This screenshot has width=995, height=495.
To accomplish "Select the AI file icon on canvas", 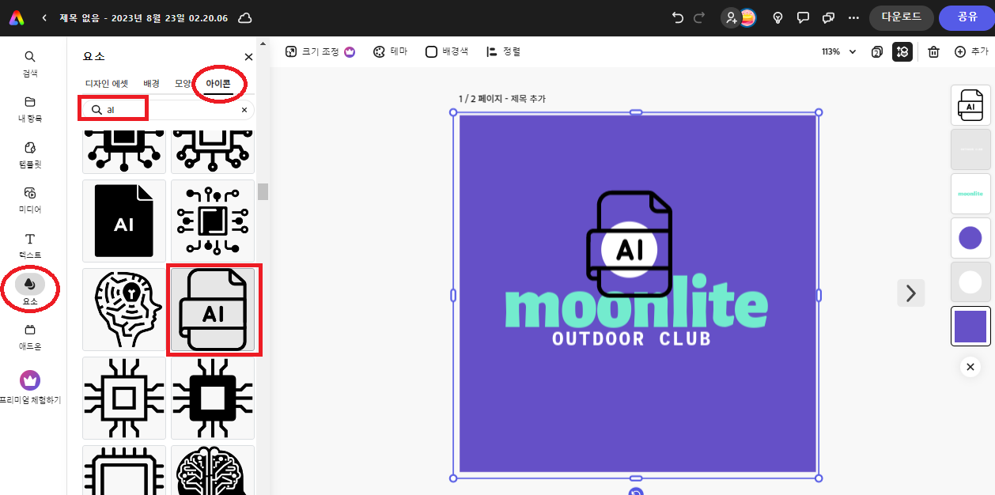I will pos(630,244).
